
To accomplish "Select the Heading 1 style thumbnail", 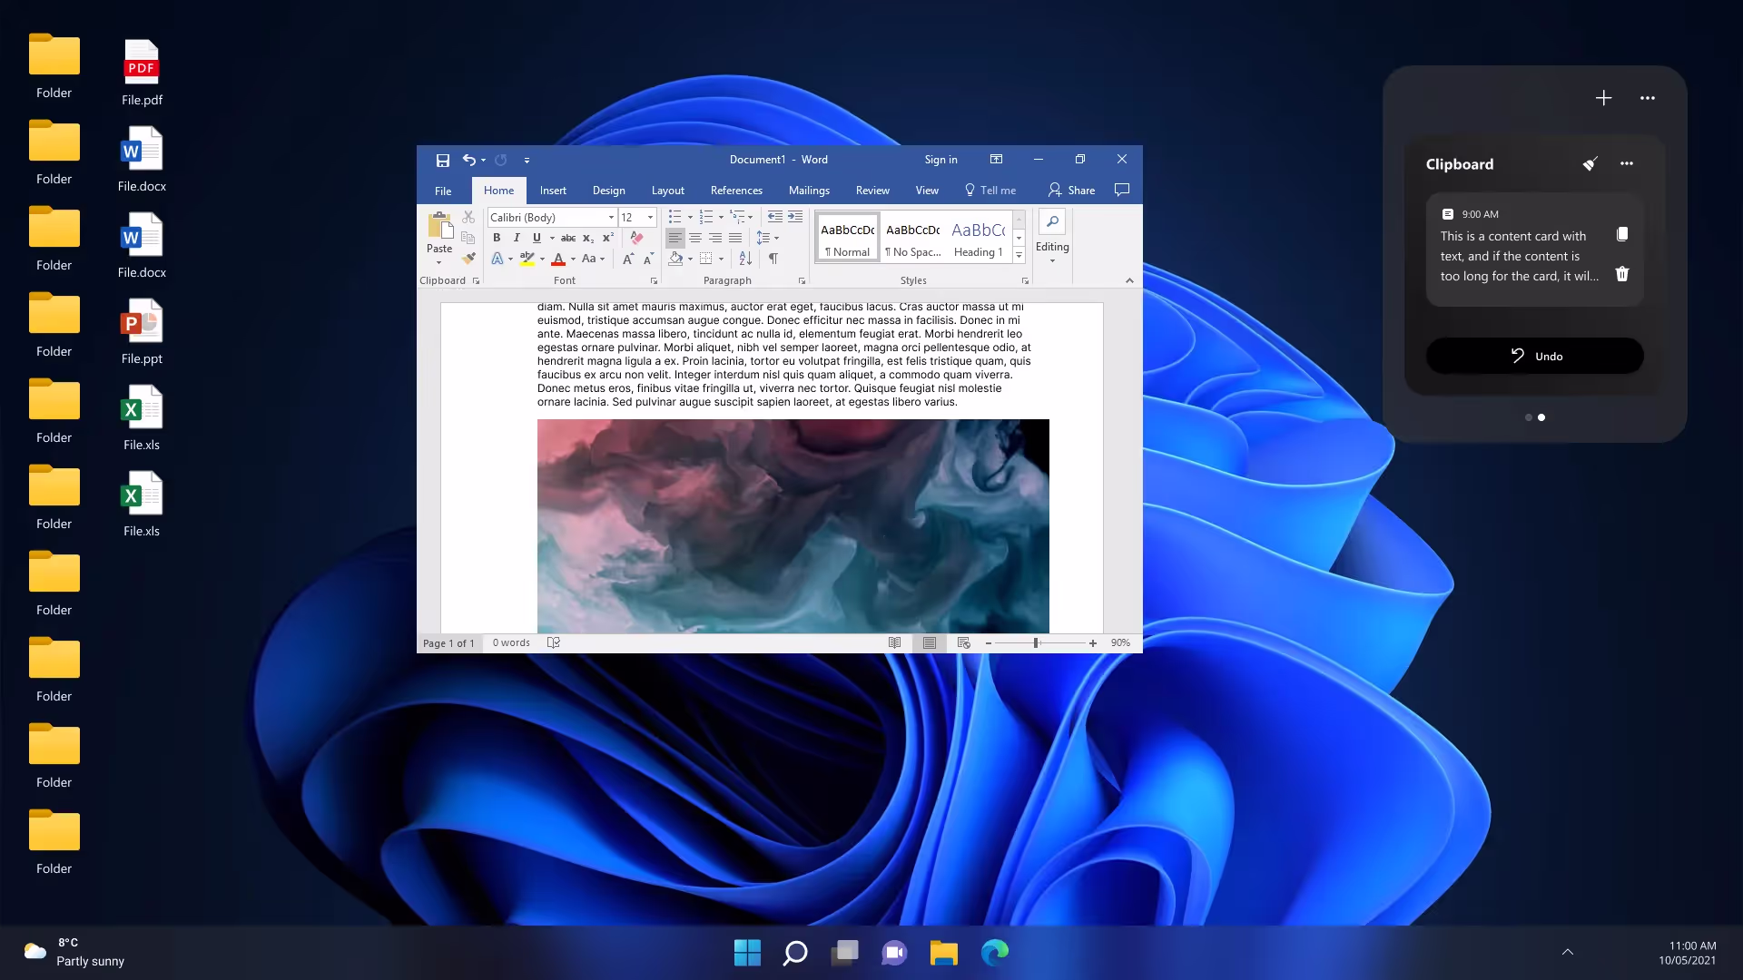I will point(978,240).
